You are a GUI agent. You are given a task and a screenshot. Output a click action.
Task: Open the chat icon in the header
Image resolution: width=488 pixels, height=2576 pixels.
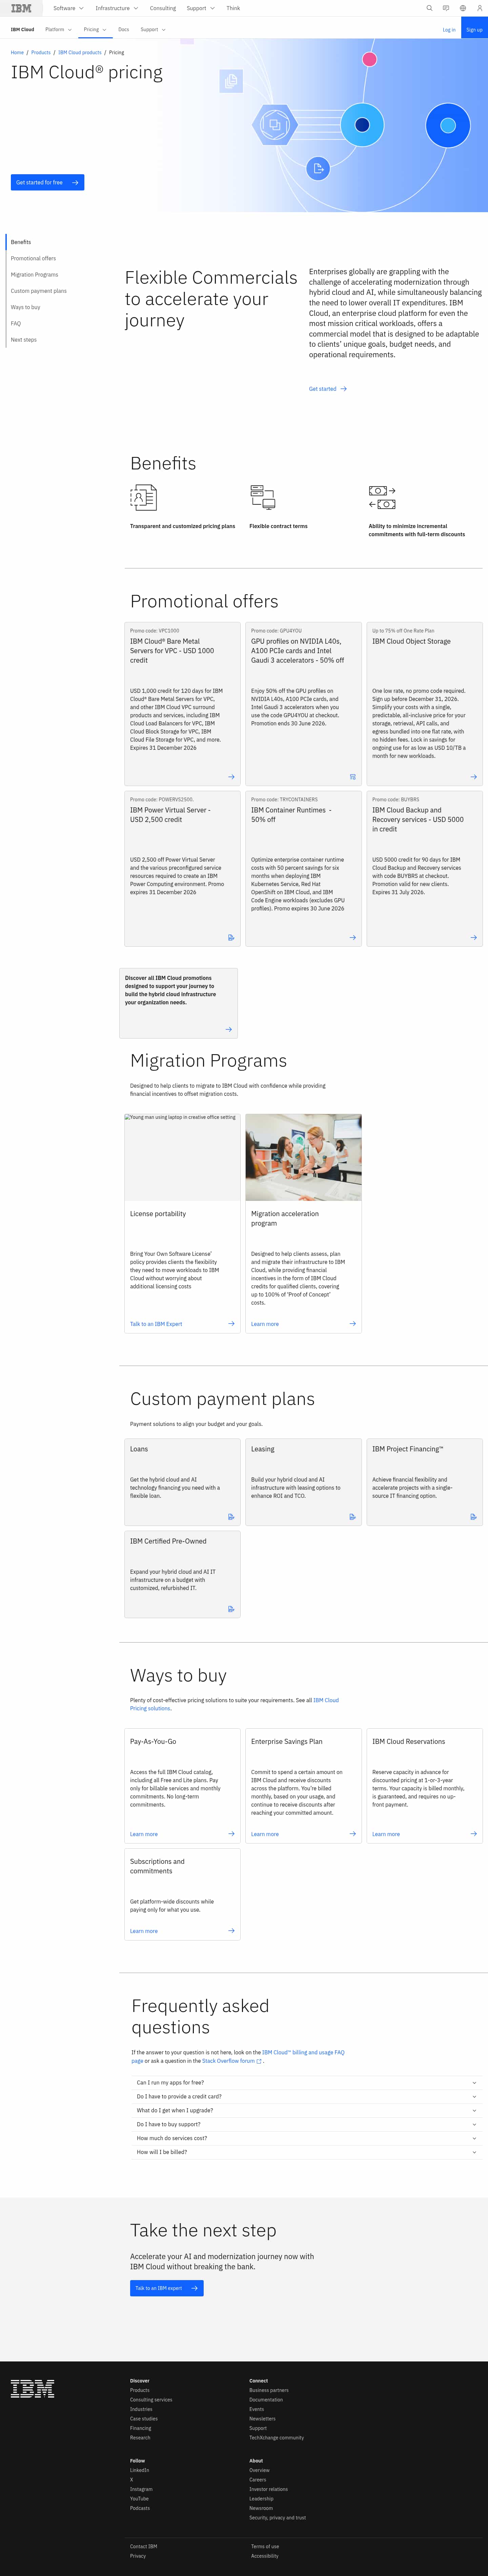click(446, 8)
